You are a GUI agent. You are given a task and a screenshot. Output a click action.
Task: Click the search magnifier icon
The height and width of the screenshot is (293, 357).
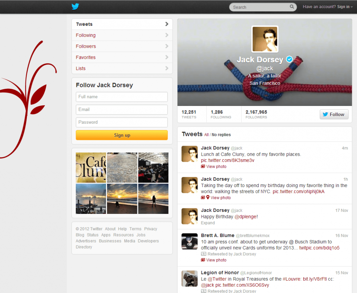click(x=292, y=7)
